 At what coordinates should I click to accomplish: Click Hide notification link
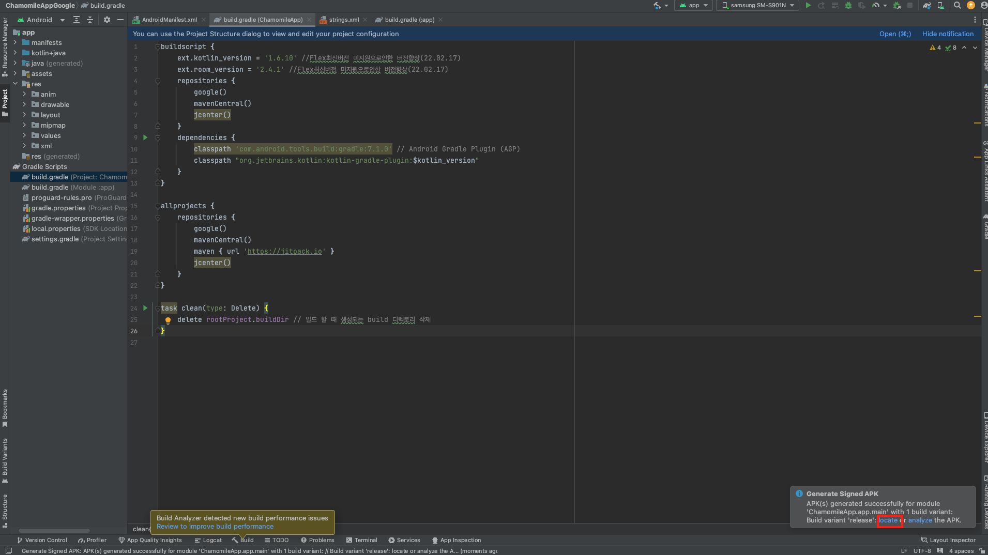tap(948, 34)
